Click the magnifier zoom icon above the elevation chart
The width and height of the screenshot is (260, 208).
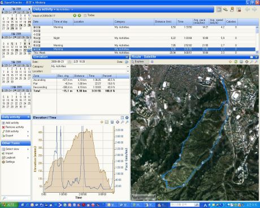(123, 122)
